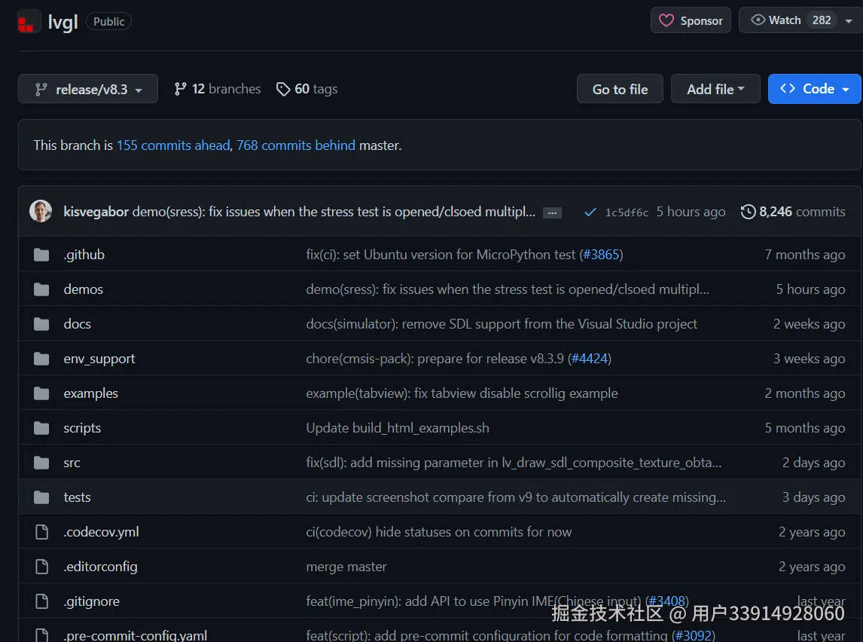Image resolution: width=863 pixels, height=642 pixels.
Task: Open the src folder
Action: 72,463
